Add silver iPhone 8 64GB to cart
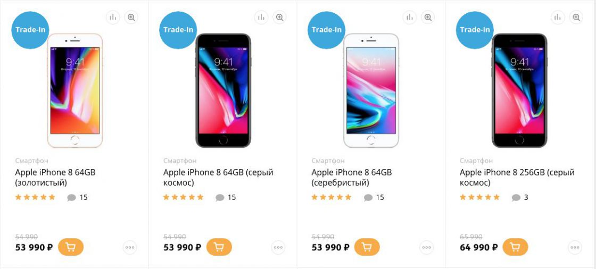 [367, 247]
